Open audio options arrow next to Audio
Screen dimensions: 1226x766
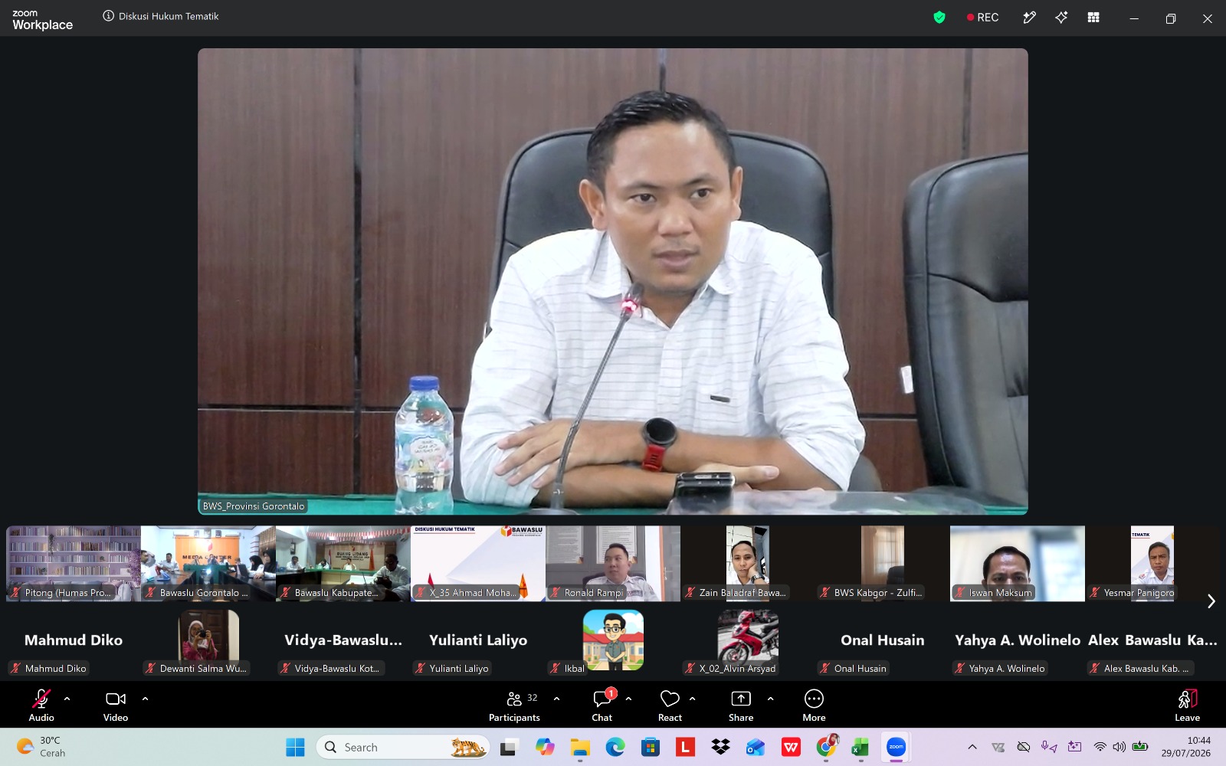pyautogui.click(x=67, y=699)
